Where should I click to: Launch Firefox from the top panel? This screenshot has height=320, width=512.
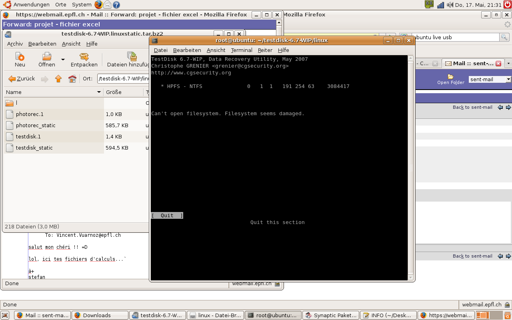[x=98, y=5]
